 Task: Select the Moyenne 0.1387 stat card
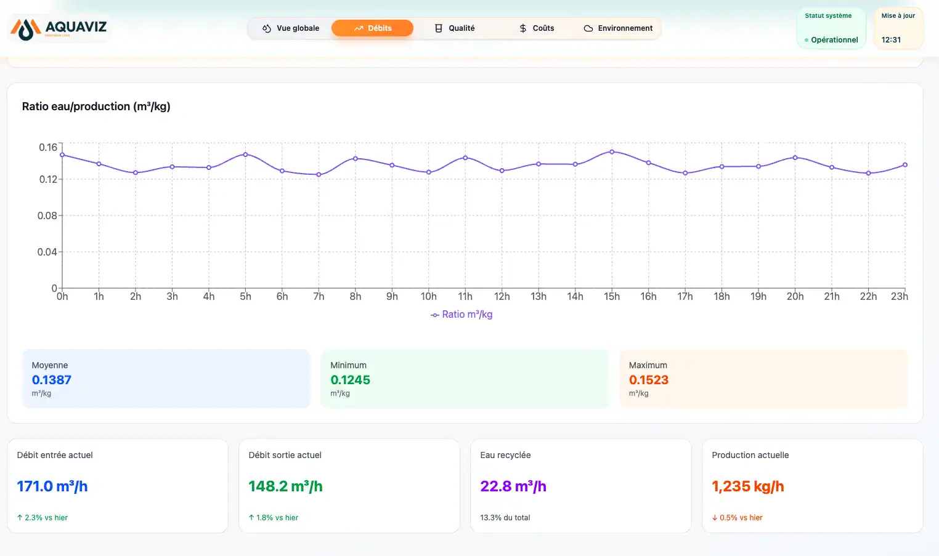pyautogui.click(x=166, y=379)
